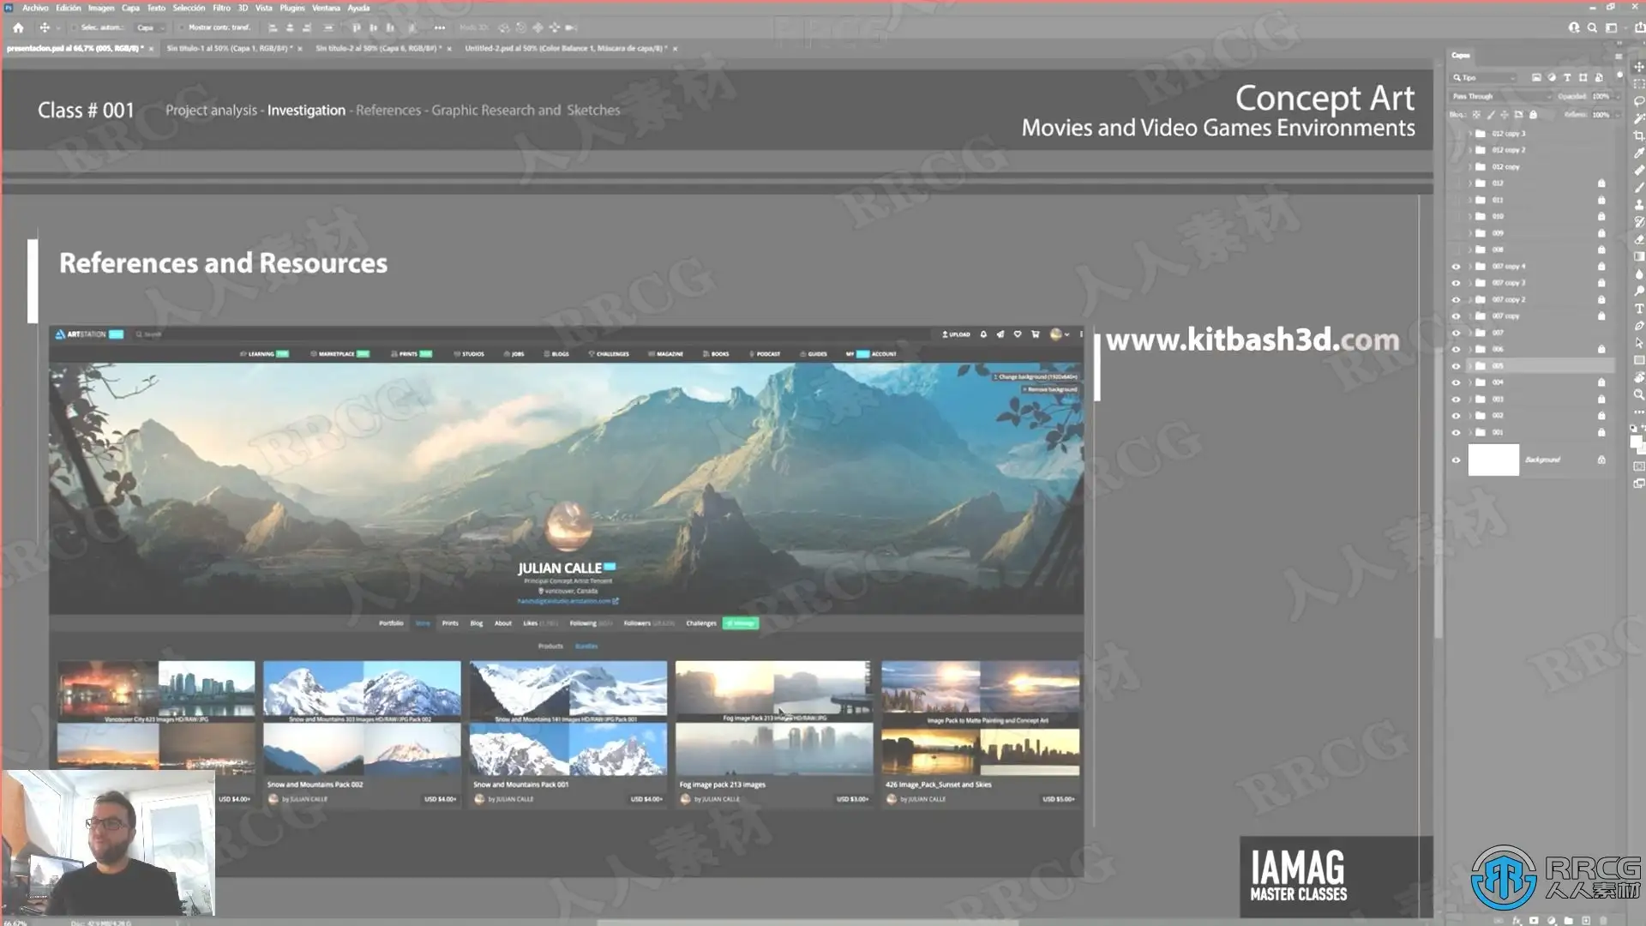Select the Lasso tool
The image size is (1646, 926).
[x=1639, y=101]
